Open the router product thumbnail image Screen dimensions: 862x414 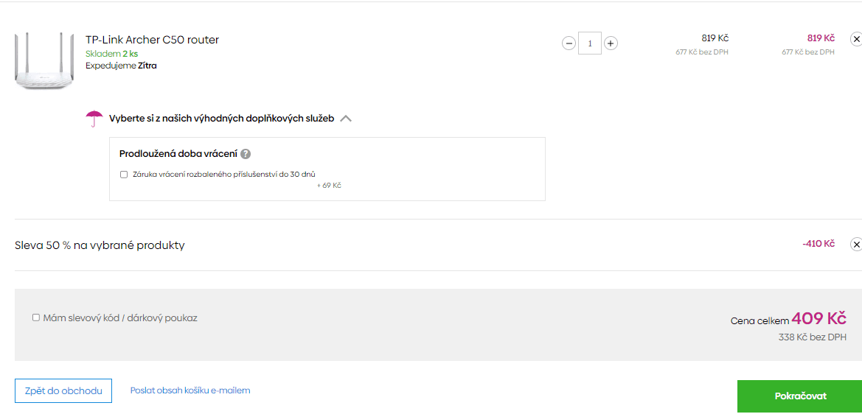(44, 61)
